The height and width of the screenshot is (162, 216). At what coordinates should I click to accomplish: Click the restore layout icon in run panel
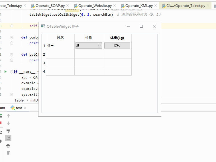coord(1,132)
